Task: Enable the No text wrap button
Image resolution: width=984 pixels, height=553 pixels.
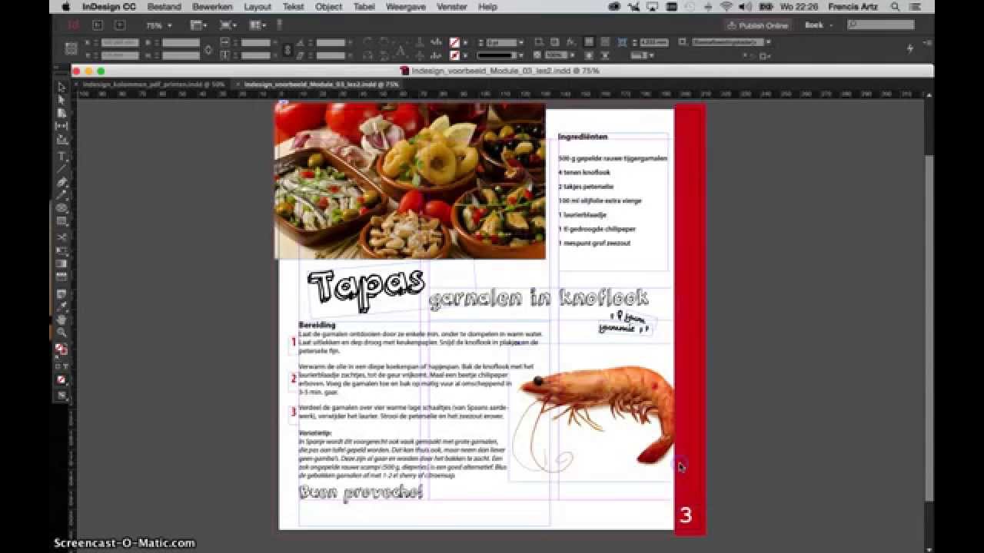Action: (588, 42)
